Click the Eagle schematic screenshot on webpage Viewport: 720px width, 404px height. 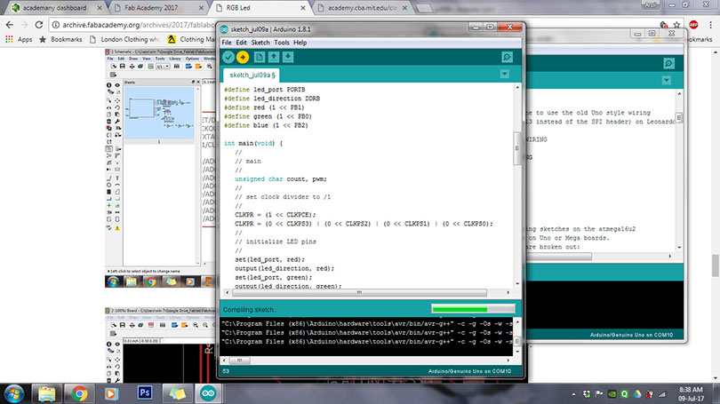pyautogui.click(x=160, y=168)
